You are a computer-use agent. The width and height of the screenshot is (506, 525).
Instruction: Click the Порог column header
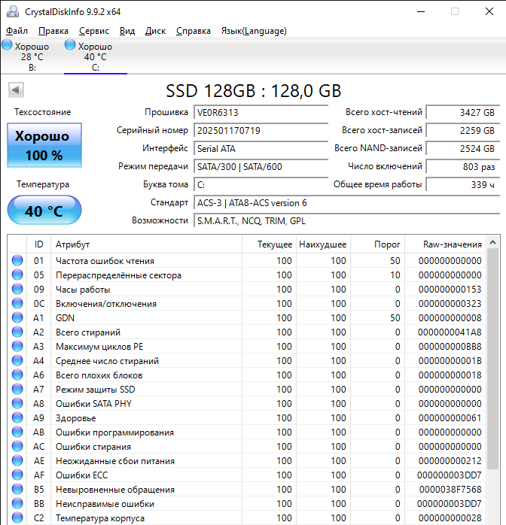377,244
